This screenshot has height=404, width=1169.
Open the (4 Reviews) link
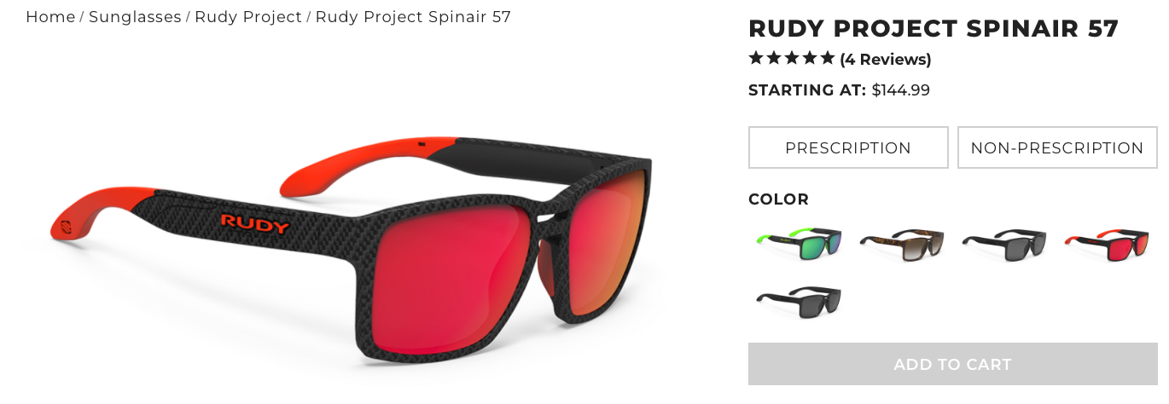tap(886, 60)
